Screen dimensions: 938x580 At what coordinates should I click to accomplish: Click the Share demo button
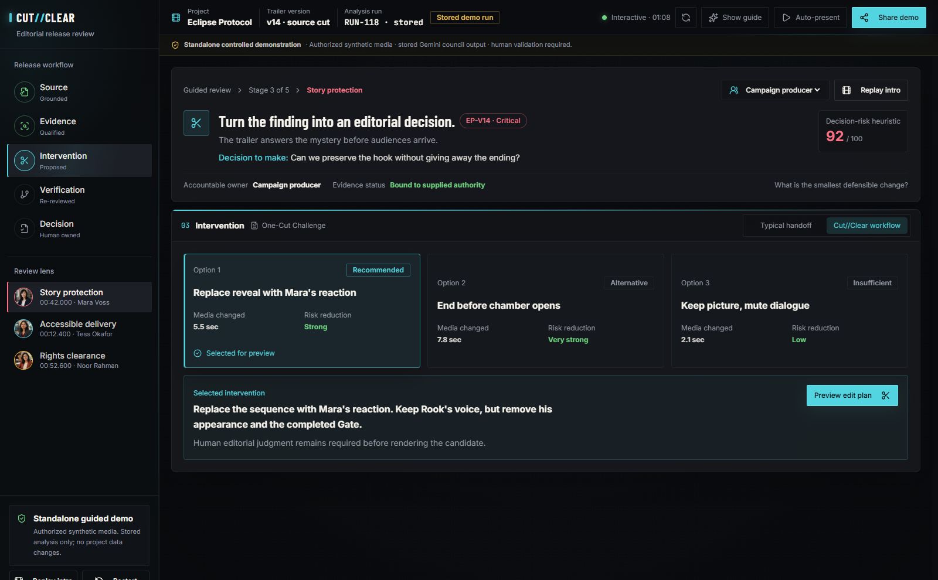tap(889, 18)
